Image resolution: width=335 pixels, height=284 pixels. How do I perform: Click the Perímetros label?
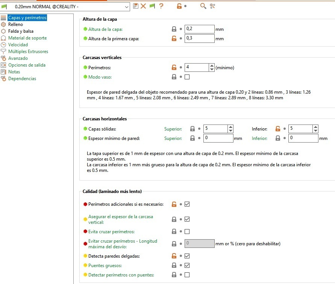(100, 68)
